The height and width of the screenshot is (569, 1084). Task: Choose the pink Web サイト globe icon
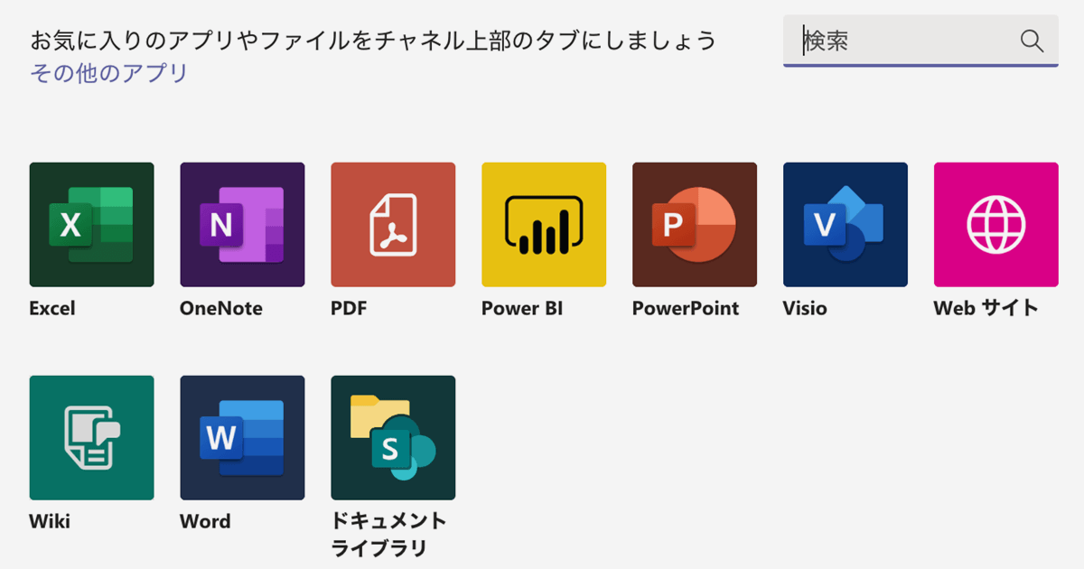(x=996, y=225)
